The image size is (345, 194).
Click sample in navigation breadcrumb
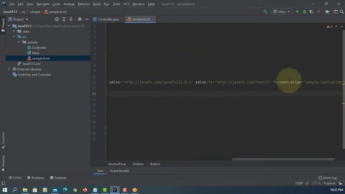click(35, 12)
